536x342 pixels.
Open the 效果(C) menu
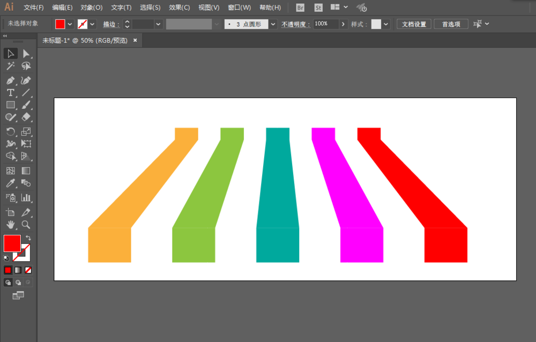[179, 8]
